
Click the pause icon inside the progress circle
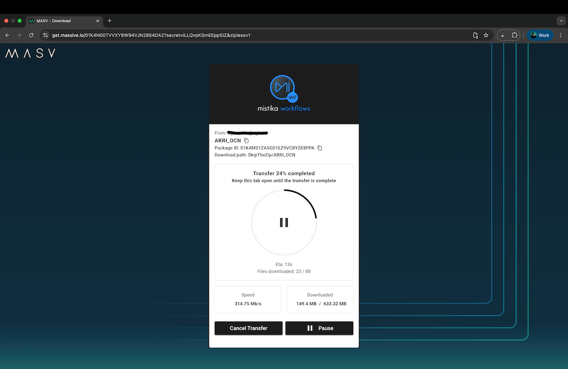point(284,222)
